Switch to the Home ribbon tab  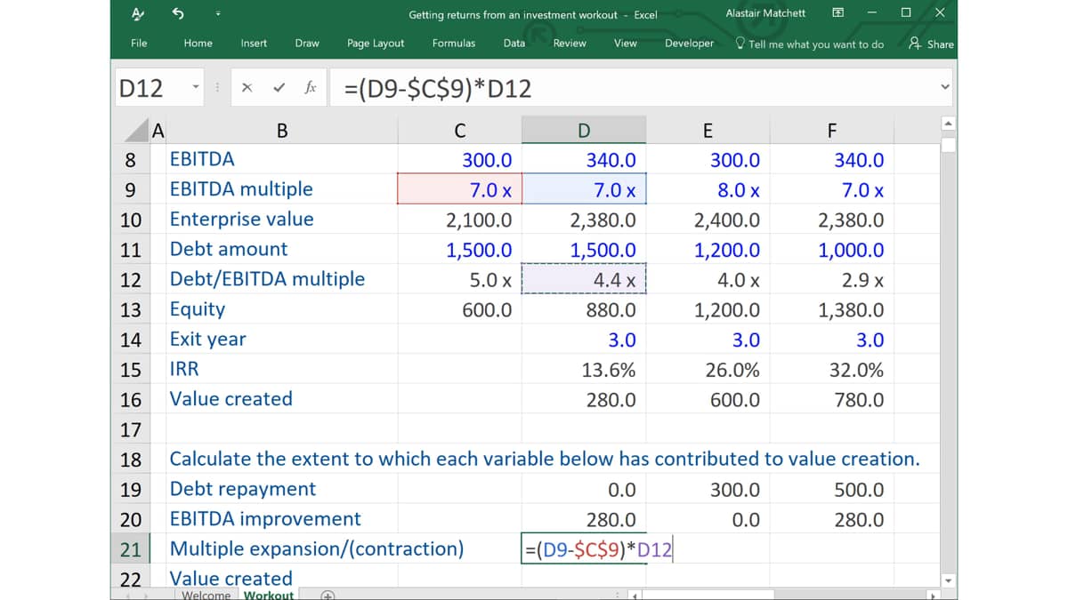click(198, 43)
